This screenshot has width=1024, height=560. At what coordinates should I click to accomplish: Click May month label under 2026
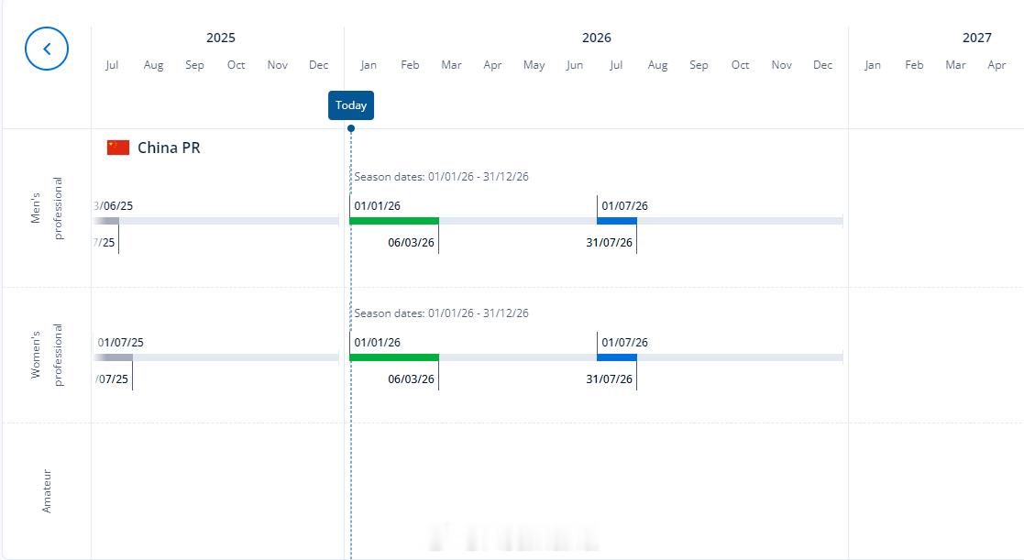[x=534, y=64]
